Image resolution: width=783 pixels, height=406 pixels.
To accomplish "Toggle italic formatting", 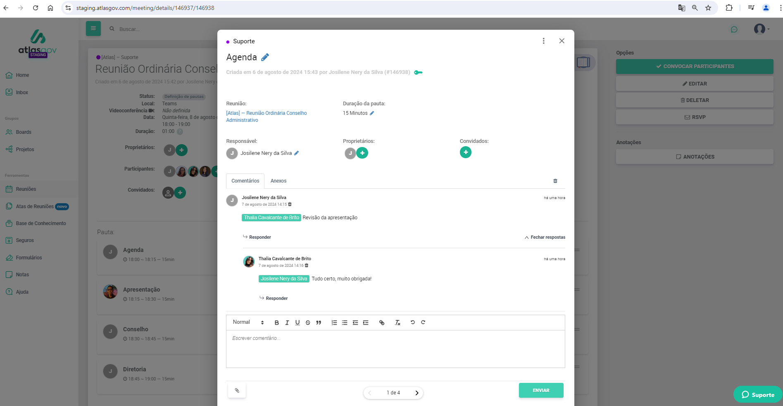I will [287, 323].
